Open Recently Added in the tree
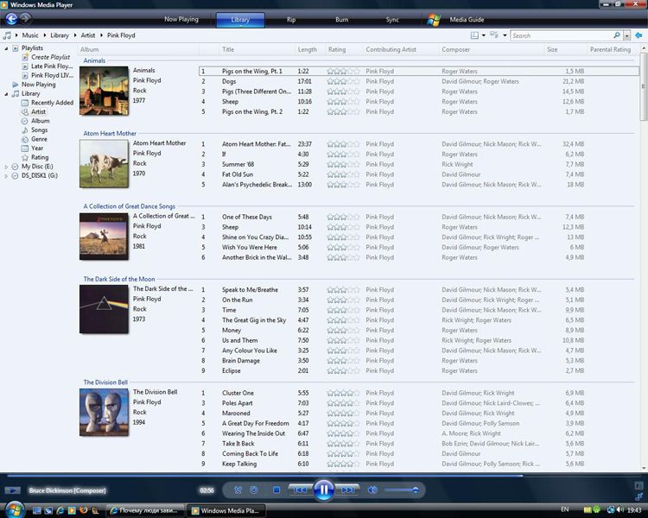 tap(48, 103)
